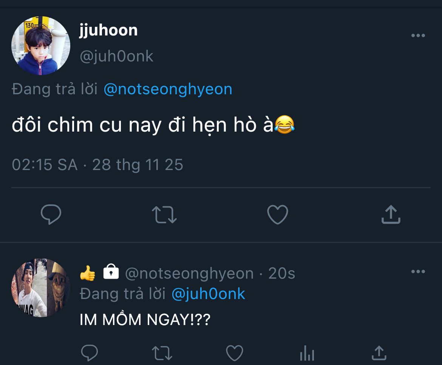Share the IM MỒM NGAY reply
This screenshot has height=365, width=442.
(379, 353)
